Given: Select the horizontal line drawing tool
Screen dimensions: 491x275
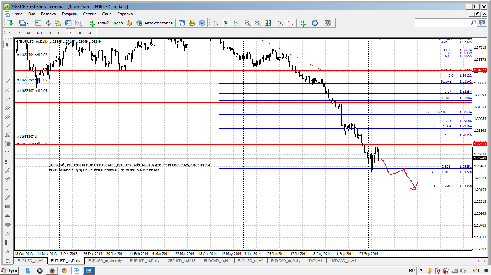Looking at the screenshot, I should [8, 72].
